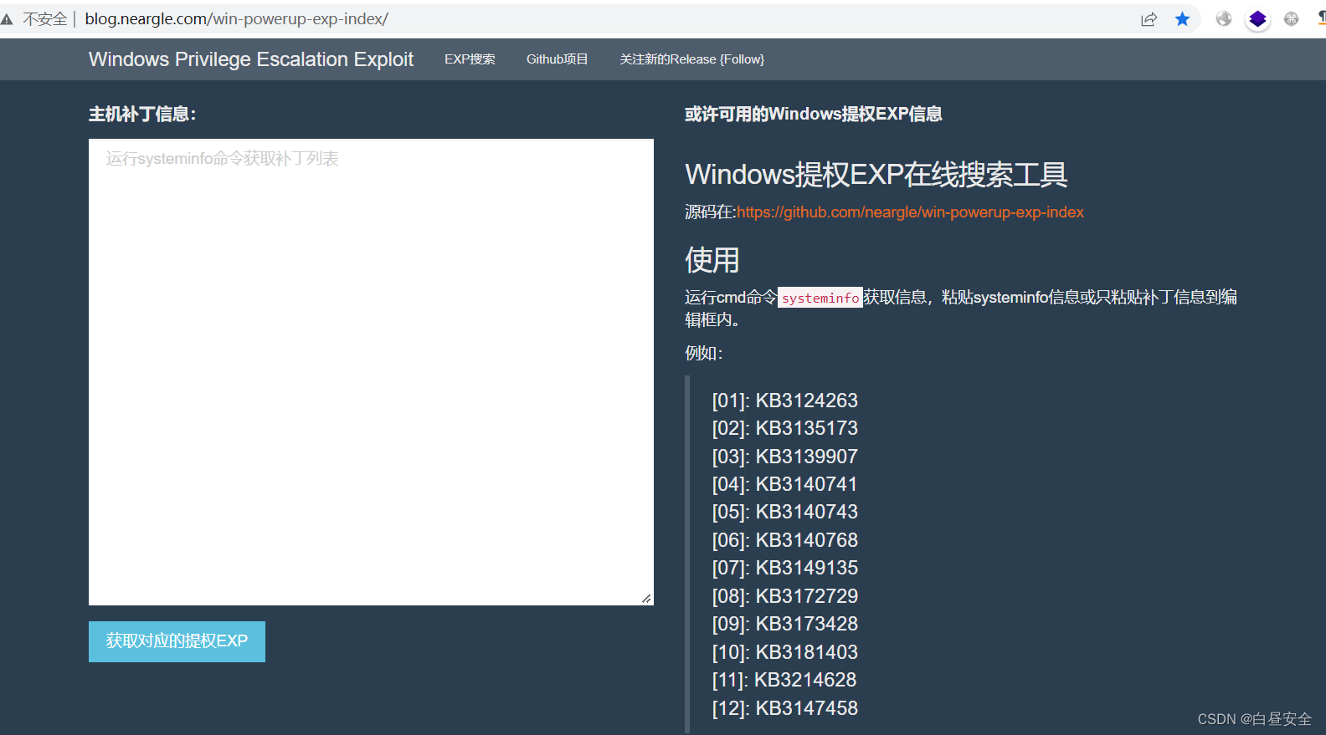1326x735 pixels.
Task: Click the [09]: KB3173428 example line
Action: pos(785,624)
